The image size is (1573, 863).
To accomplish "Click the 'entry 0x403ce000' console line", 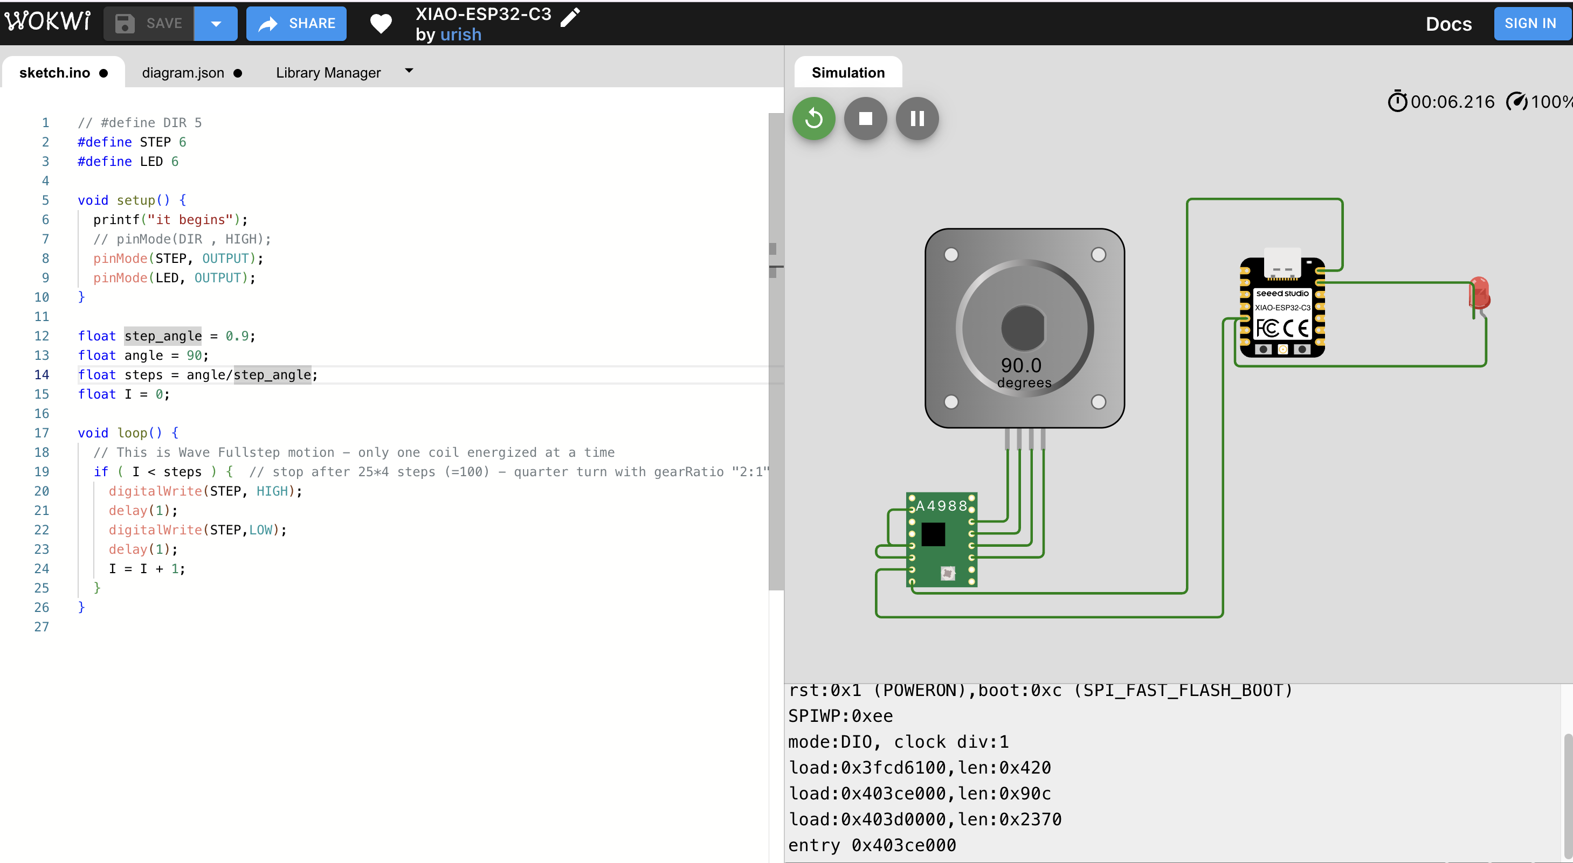I will (x=872, y=845).
